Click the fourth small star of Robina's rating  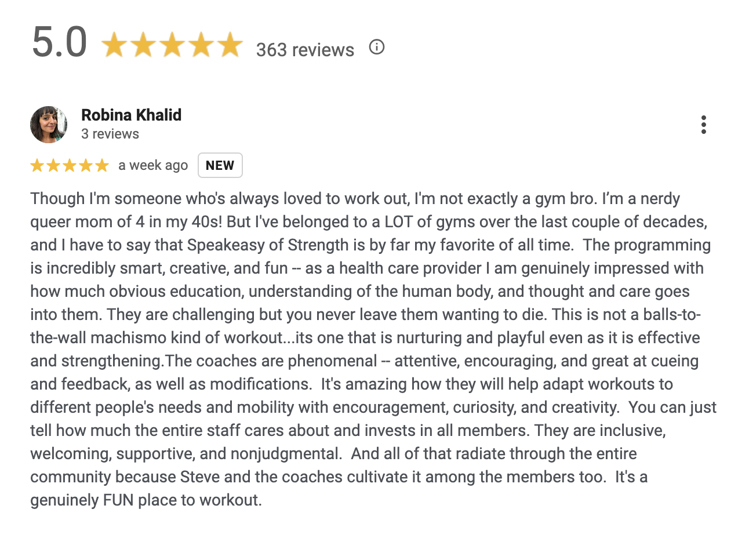[x=86, y=166]
